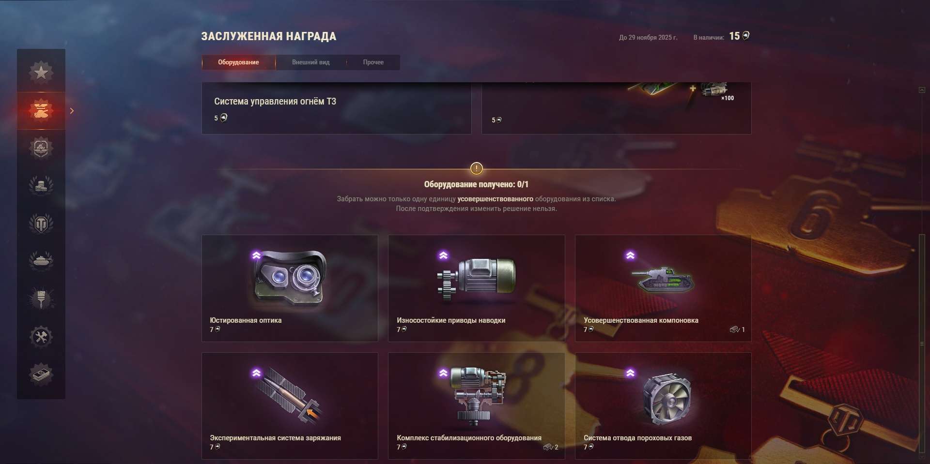
Task: Click the banknotes stack sidebar icon
Action: tap(41, 374)
